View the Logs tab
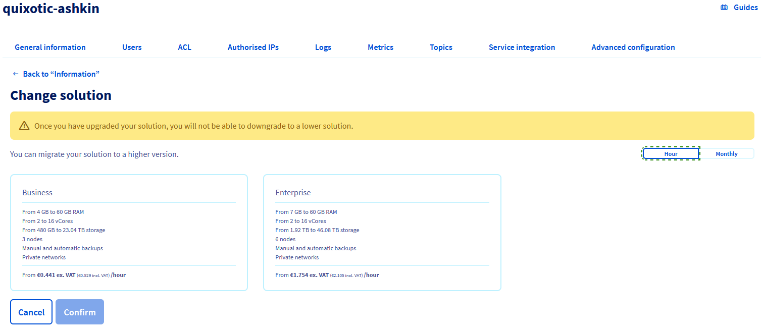The width and height of the screenshot is (761, 332). pos(323,47)
